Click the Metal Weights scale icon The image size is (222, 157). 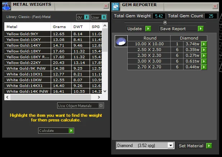click(x=6, y=6)
